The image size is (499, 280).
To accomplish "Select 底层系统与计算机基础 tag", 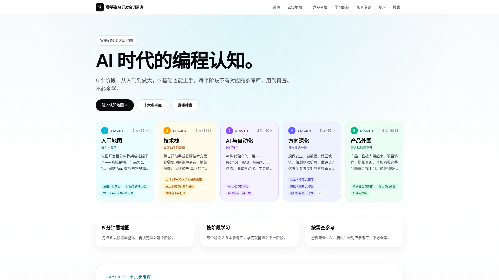I will (x=180, y=186).
